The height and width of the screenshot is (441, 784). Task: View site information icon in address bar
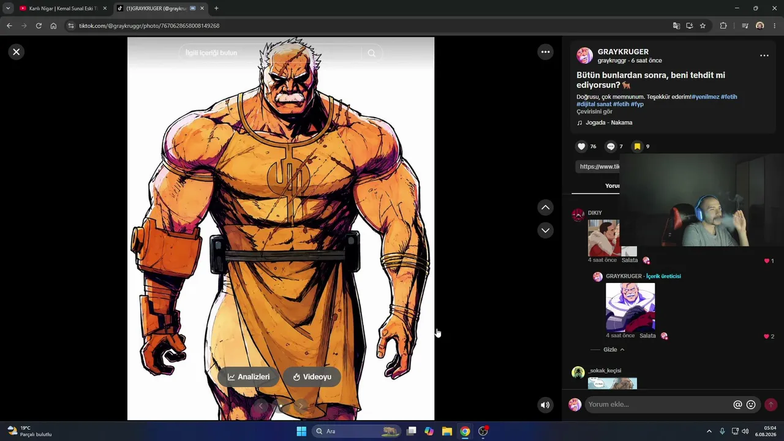tap(70, 26)
